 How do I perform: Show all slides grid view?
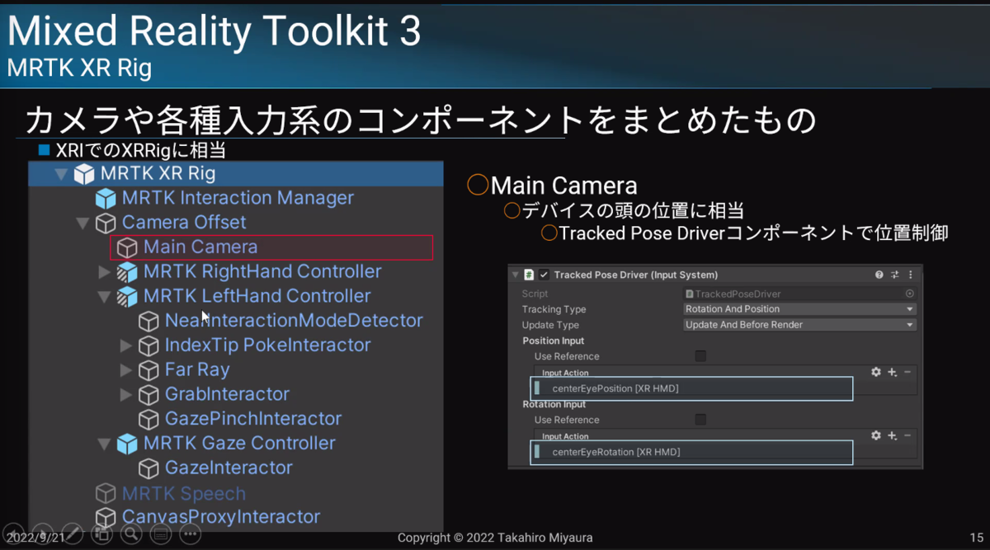point(101,534)
